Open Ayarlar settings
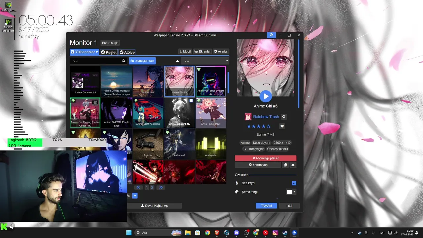The width and height of the screenshot is (423, 238). point(221,52)
